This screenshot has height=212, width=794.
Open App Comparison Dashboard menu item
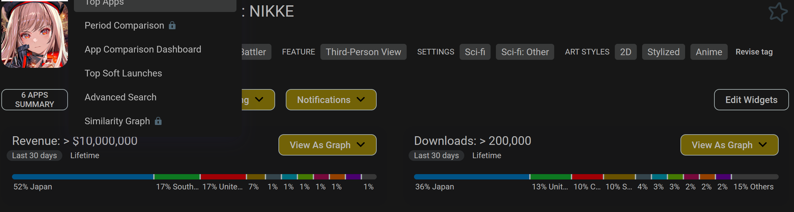pos(143,49)
